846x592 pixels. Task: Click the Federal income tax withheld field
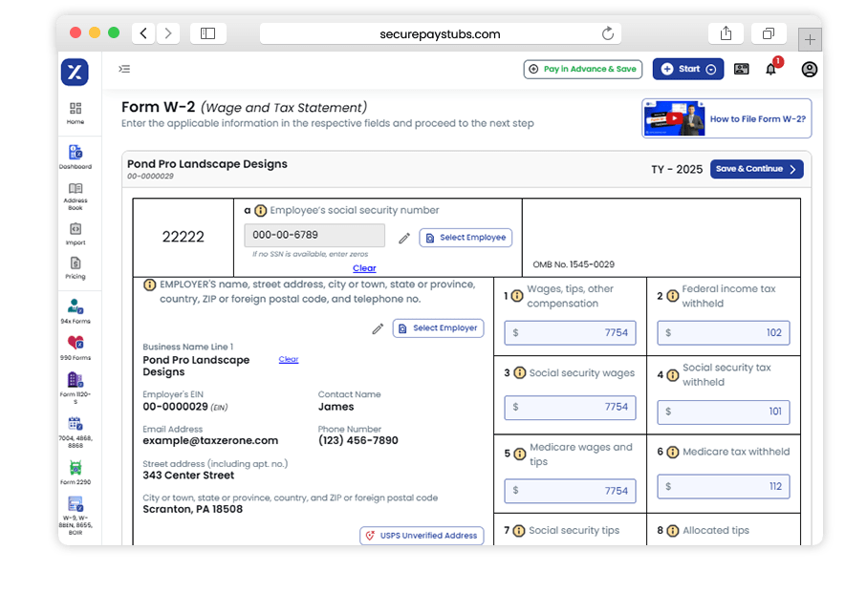pyautogui.click(x=723, y=332)
